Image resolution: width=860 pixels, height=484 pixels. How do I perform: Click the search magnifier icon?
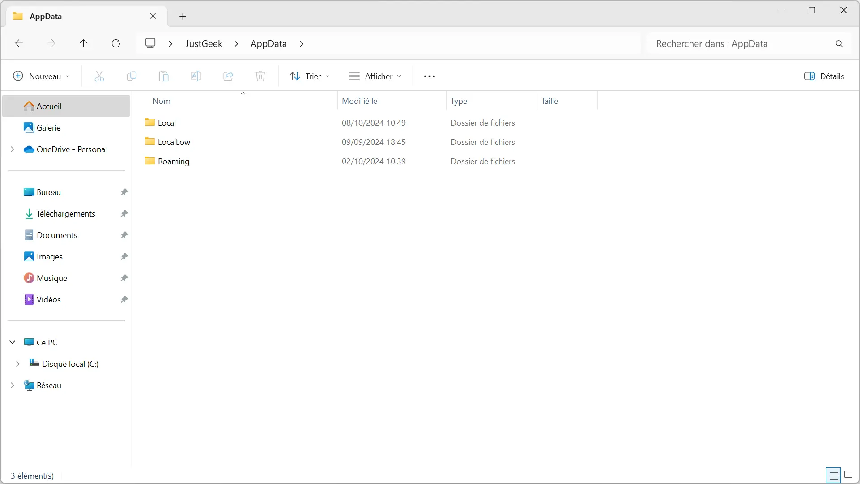click(839, 44)
